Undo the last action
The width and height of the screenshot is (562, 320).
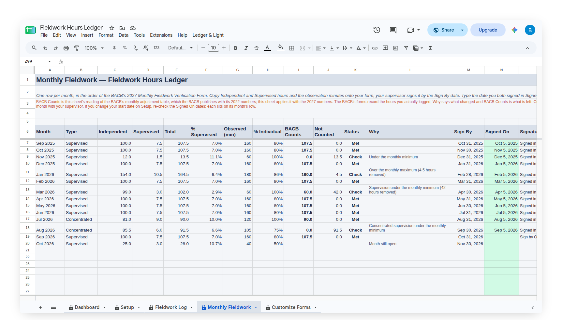(45, 48)
